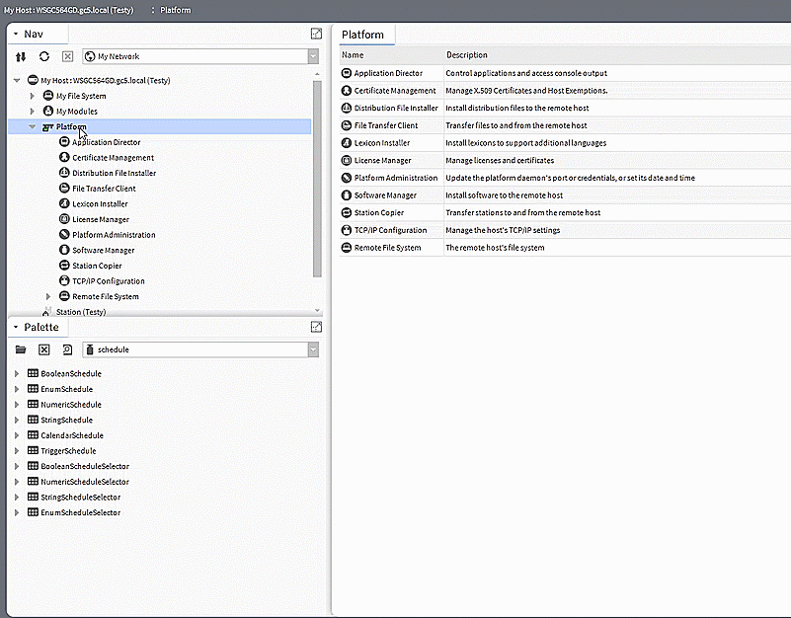Expand the CalendarSchedule palette item

[17, 435]
